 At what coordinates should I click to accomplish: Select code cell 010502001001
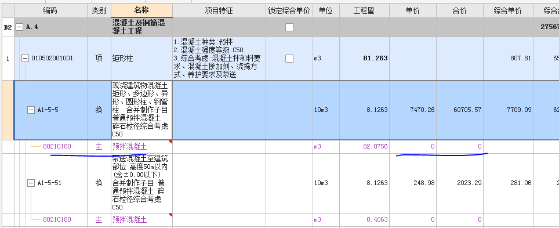coord(52,58)
